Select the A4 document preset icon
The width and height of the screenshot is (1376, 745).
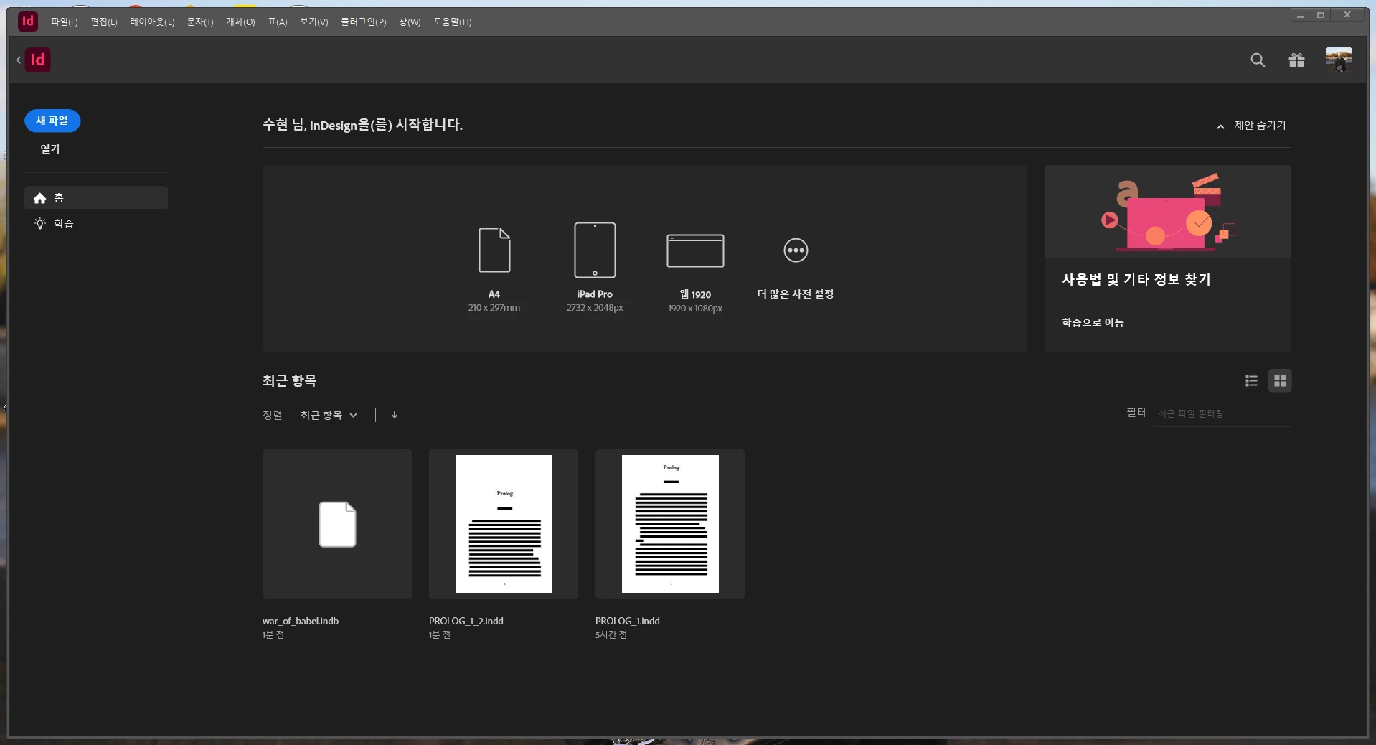[494, 250]
